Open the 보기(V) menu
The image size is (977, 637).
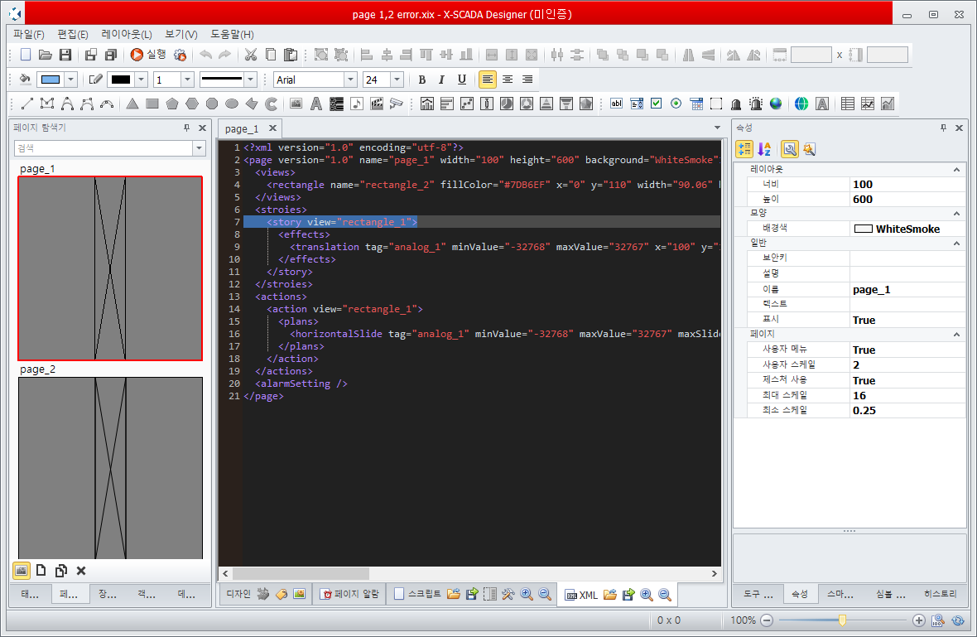point(180,34)
